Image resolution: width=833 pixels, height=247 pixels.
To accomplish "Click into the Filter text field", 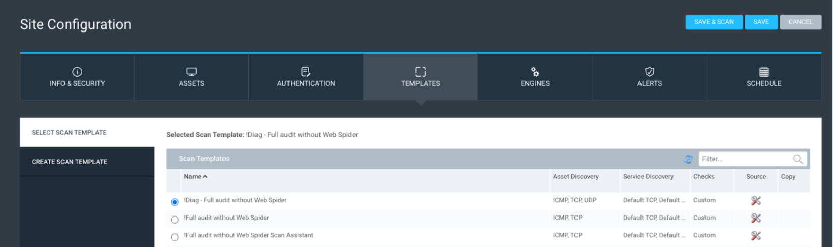I will [744, 159].
